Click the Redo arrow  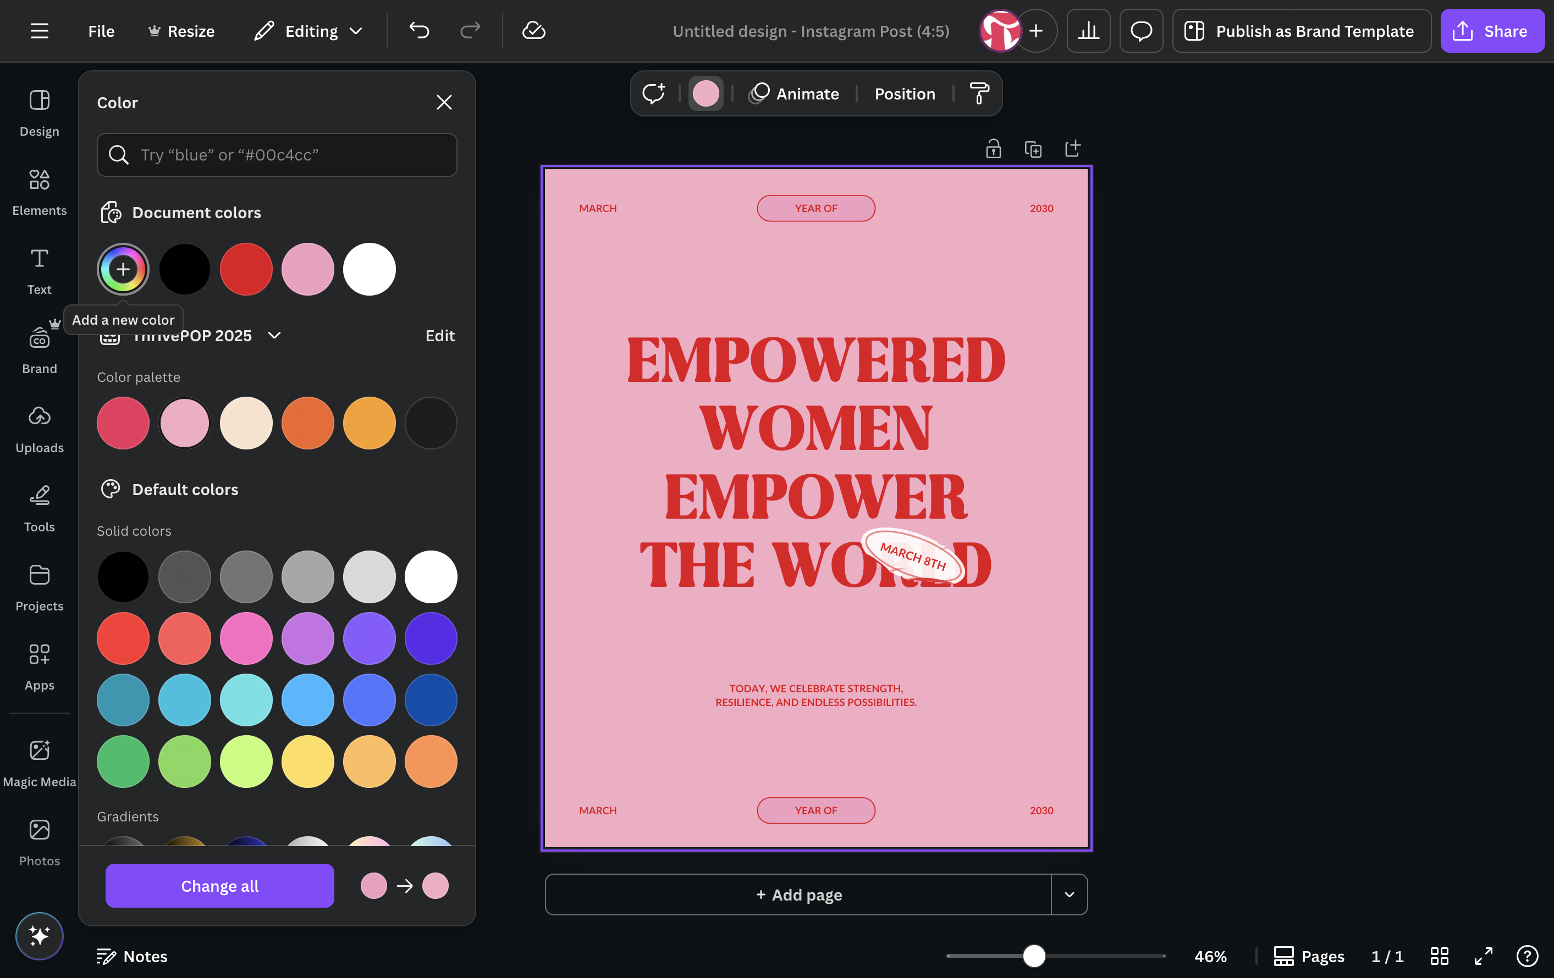[x=470, y=30]
